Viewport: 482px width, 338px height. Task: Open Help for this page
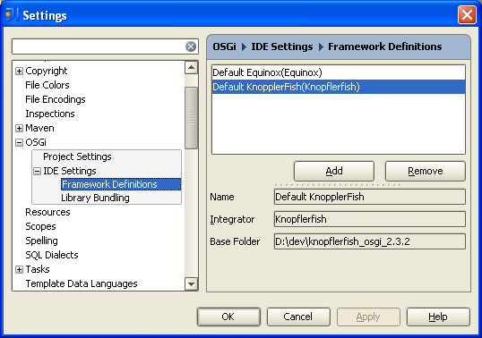438,317
